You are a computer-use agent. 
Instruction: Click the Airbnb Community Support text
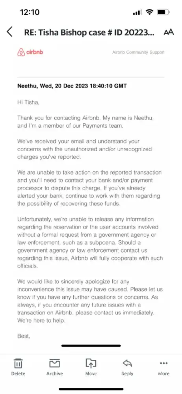pyautogui.click(x=139, y=52)
